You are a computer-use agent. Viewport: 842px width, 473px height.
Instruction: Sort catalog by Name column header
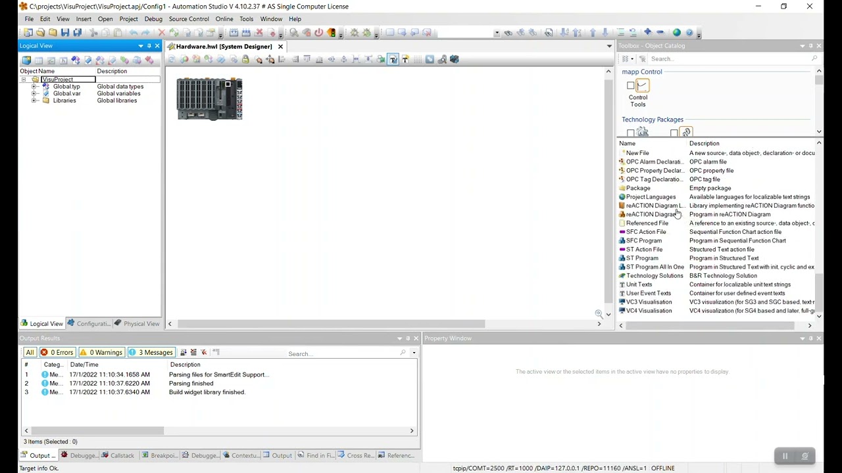[627, 143]
